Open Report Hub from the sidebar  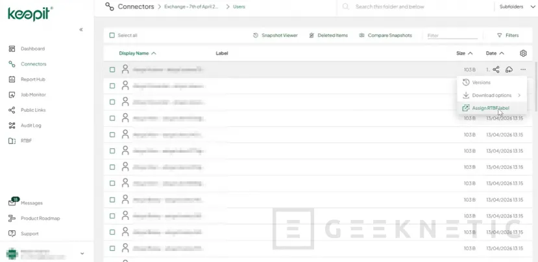coord(27,80)
